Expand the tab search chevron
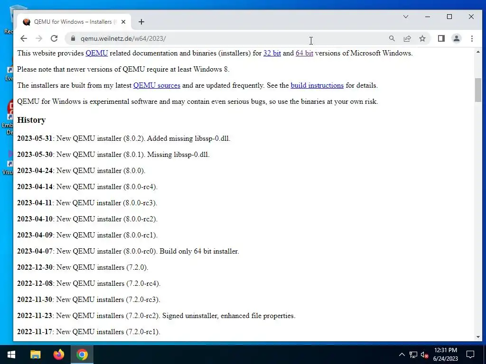 click(406, 17)
